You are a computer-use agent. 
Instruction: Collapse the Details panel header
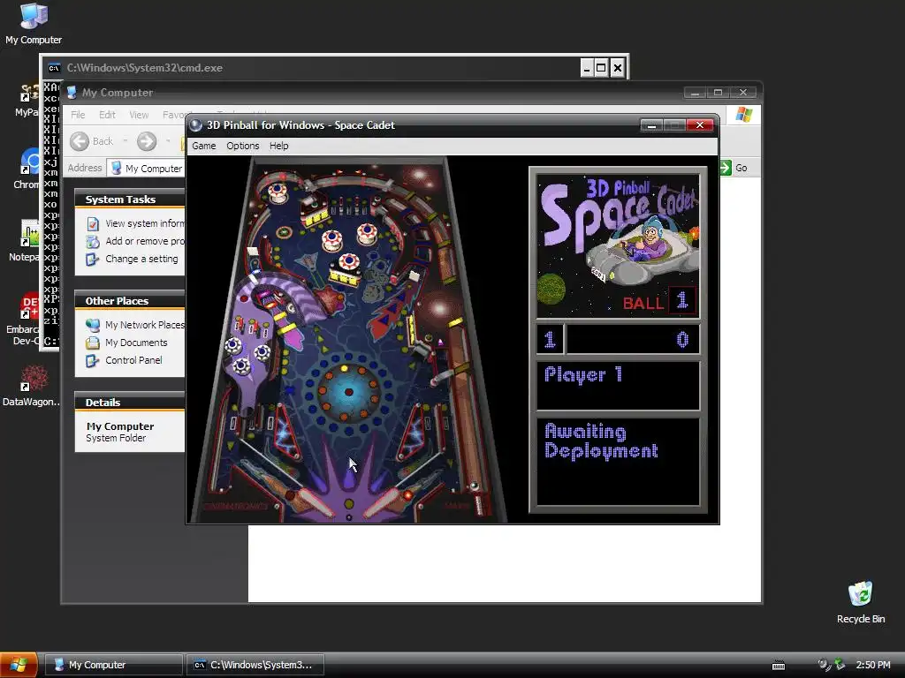pyautogui.click(x=130, y=403)
